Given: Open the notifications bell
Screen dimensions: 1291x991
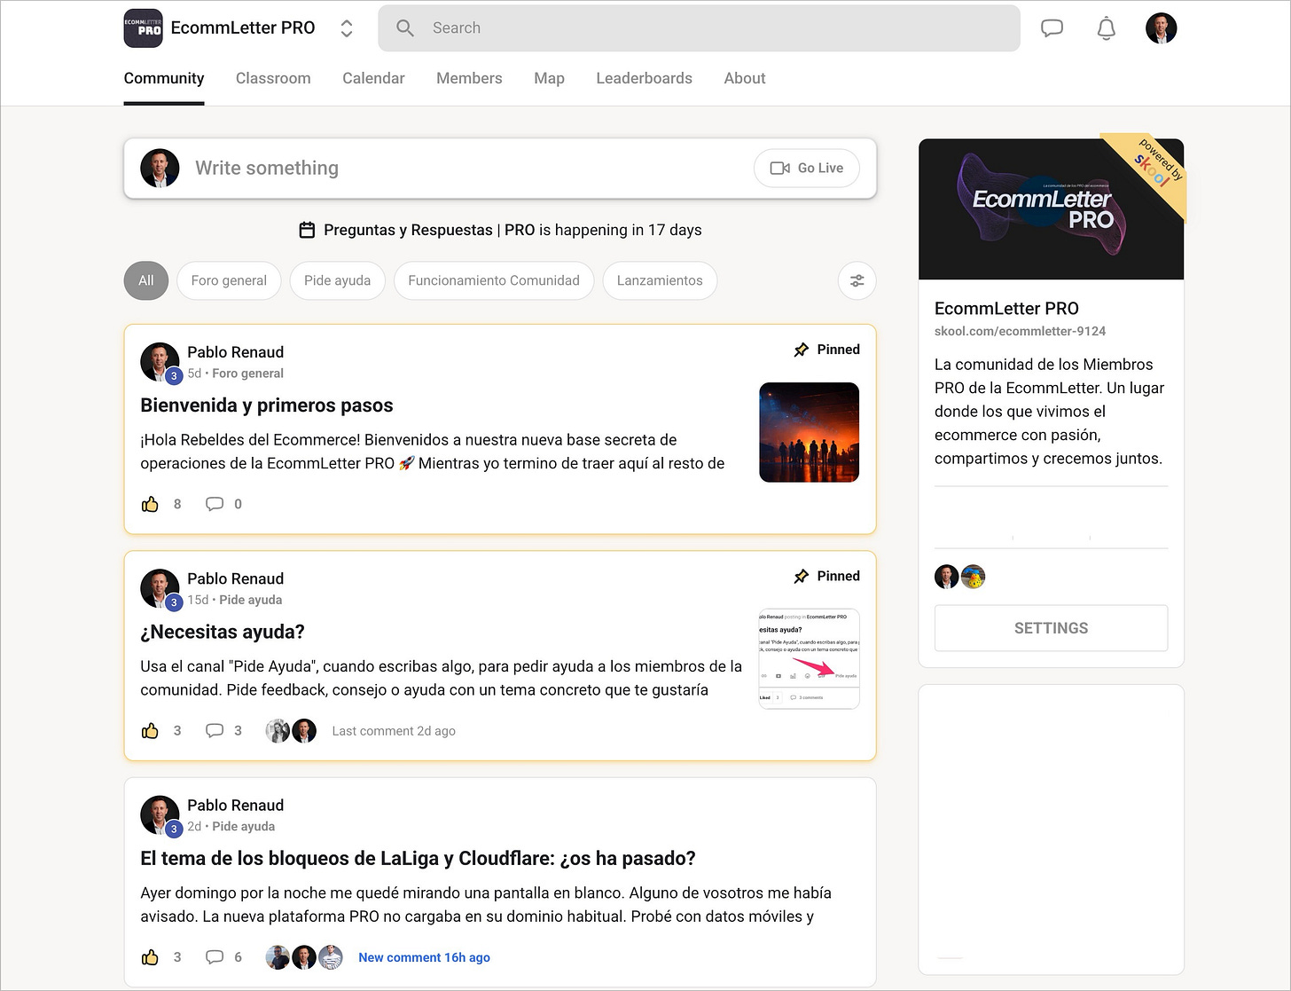Looking at the screenshot, I should click(x=1106, y=28).
